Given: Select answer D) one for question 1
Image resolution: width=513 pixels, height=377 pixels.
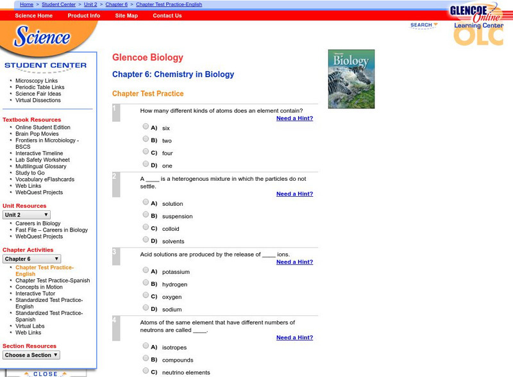Looking at the screenshot, I should coord(146,163).
